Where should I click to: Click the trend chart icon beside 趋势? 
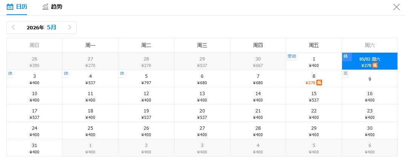point(46,7)
